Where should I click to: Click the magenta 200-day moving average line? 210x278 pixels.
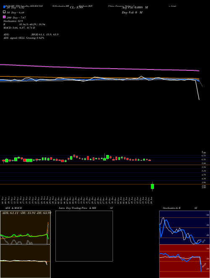pos(100,68)
